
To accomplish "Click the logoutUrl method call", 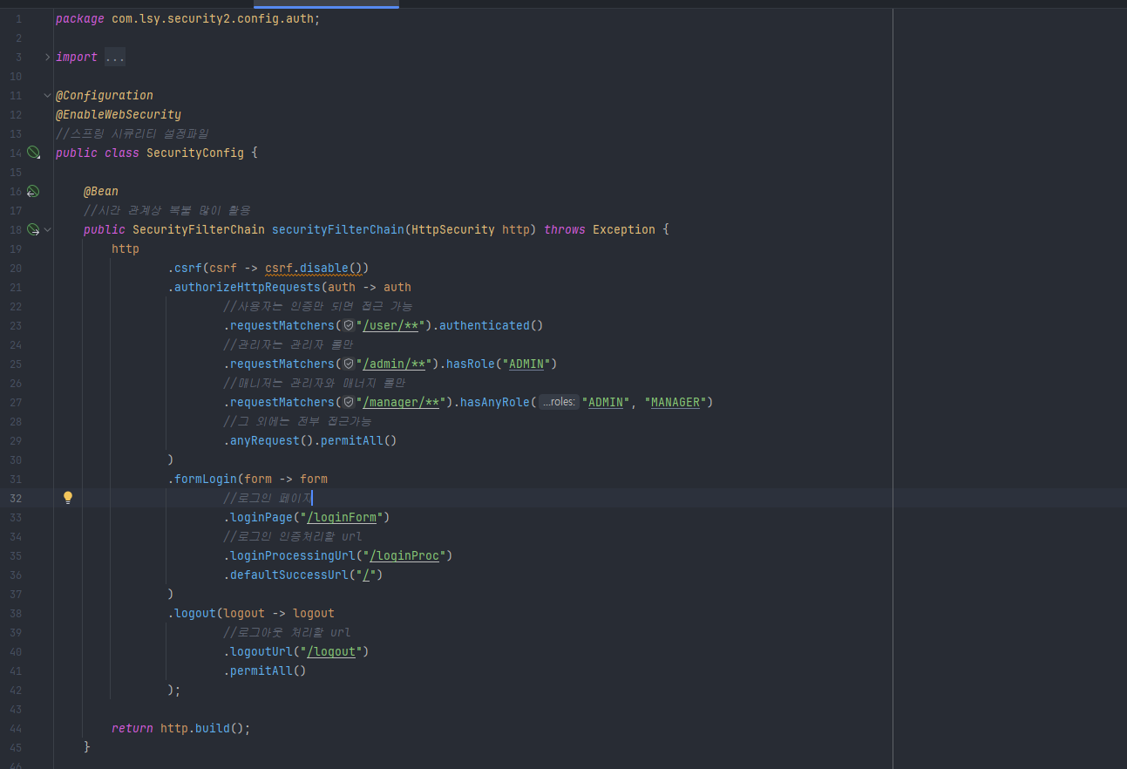I will click(x=261, y=651).
